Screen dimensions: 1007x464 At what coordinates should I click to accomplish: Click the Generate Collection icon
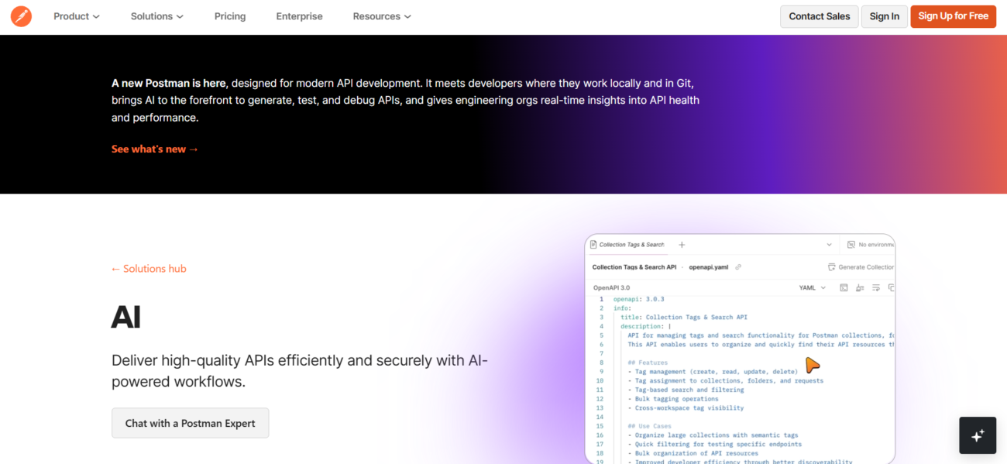[x=832, y=267]
